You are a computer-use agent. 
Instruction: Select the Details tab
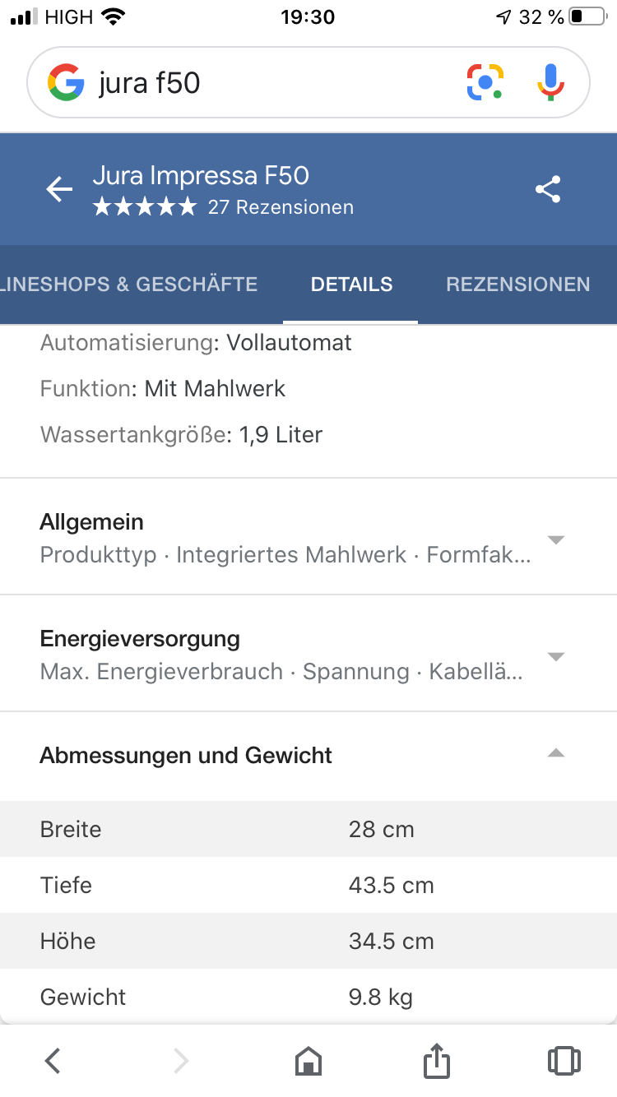click(351, 285)
